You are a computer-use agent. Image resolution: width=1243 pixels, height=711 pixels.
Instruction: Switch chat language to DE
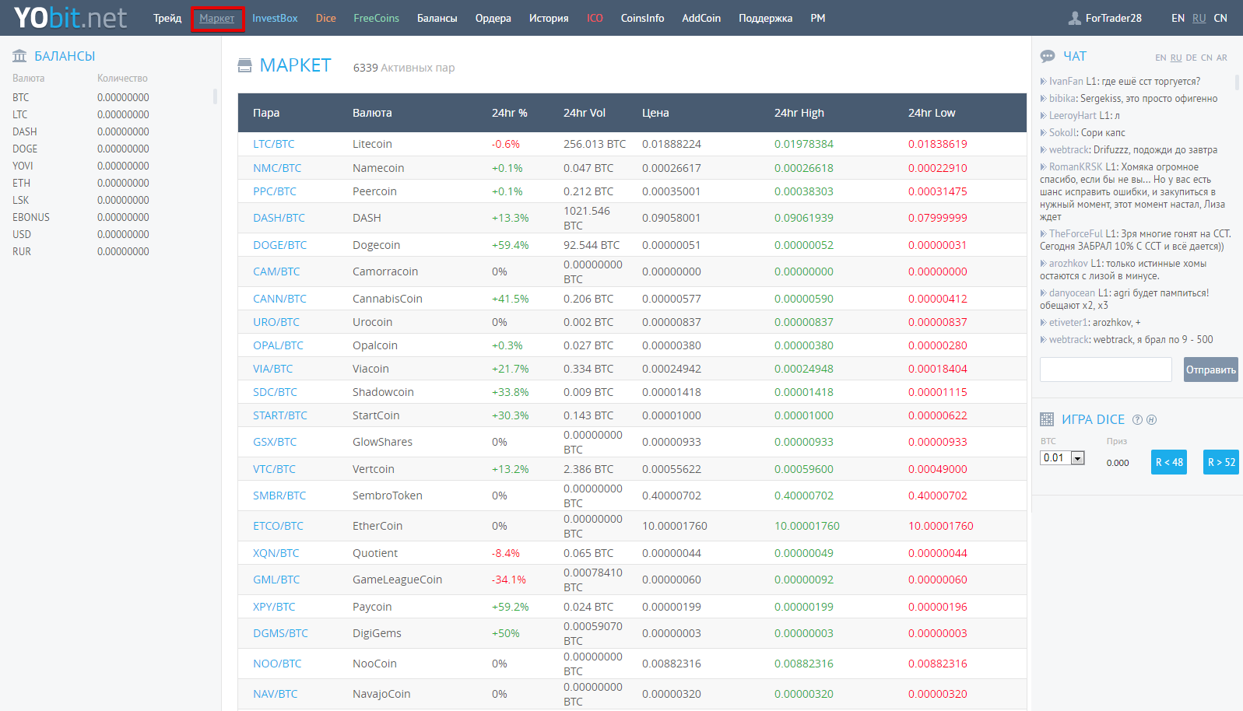pyautogui.click(x=1191, y=58)
